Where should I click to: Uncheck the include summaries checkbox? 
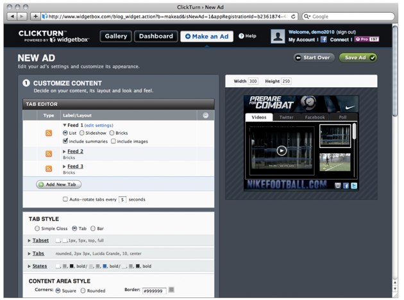tap(65, 141)
